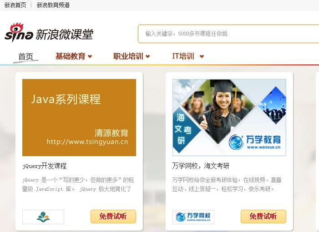Click the jQuery开发课程 title link

pos(44,166)
